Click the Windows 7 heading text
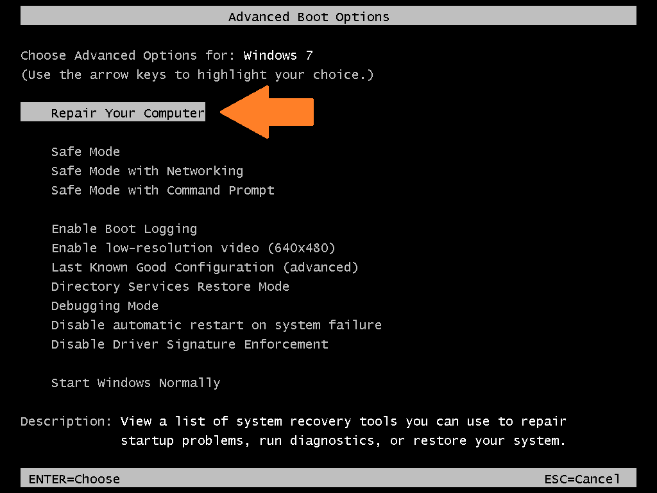 pos(278,55)
